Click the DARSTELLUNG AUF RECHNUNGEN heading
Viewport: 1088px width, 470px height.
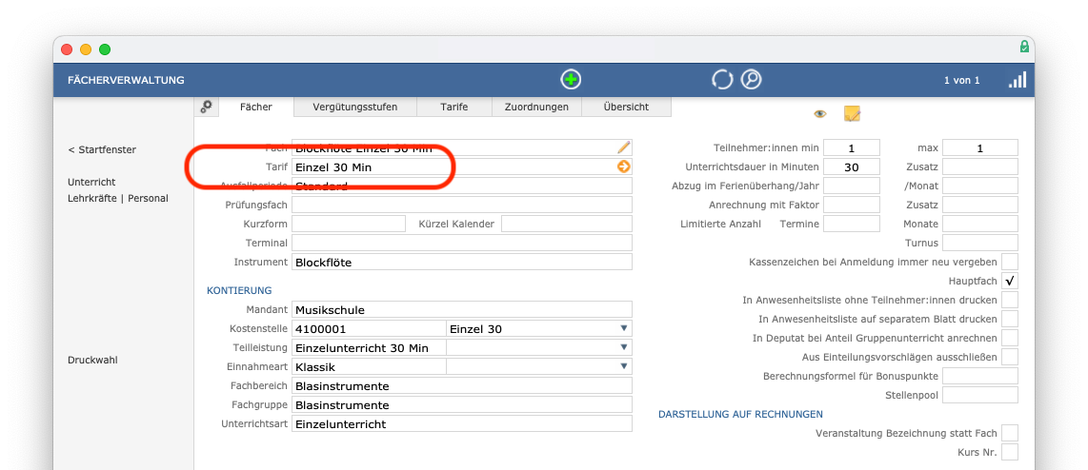tap(740, 414)
